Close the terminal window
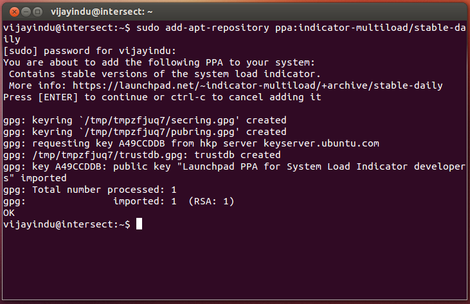The width and height of the screenshot is (470, 304). click(11, 10)
